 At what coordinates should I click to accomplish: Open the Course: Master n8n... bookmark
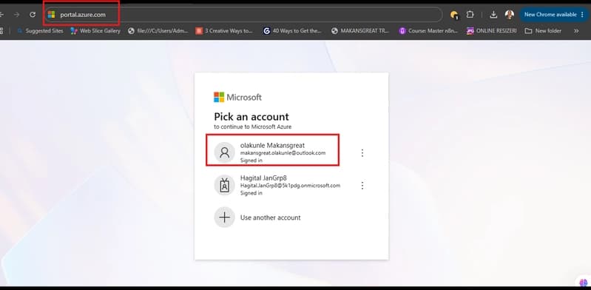[428, 31]
